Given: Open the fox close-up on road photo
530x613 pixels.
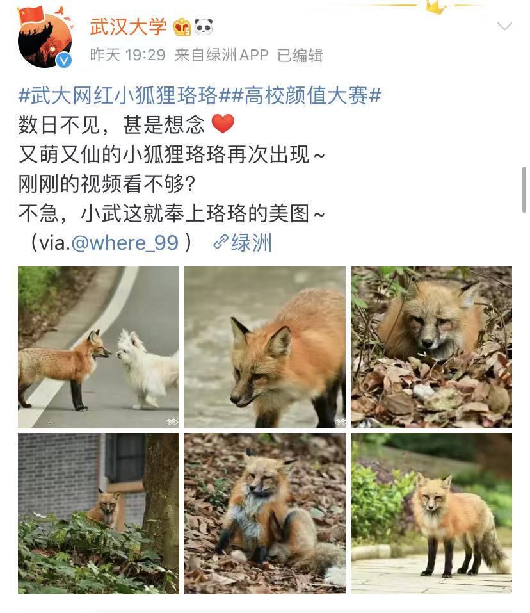Looking at the screenshot, I should [265, 347].
